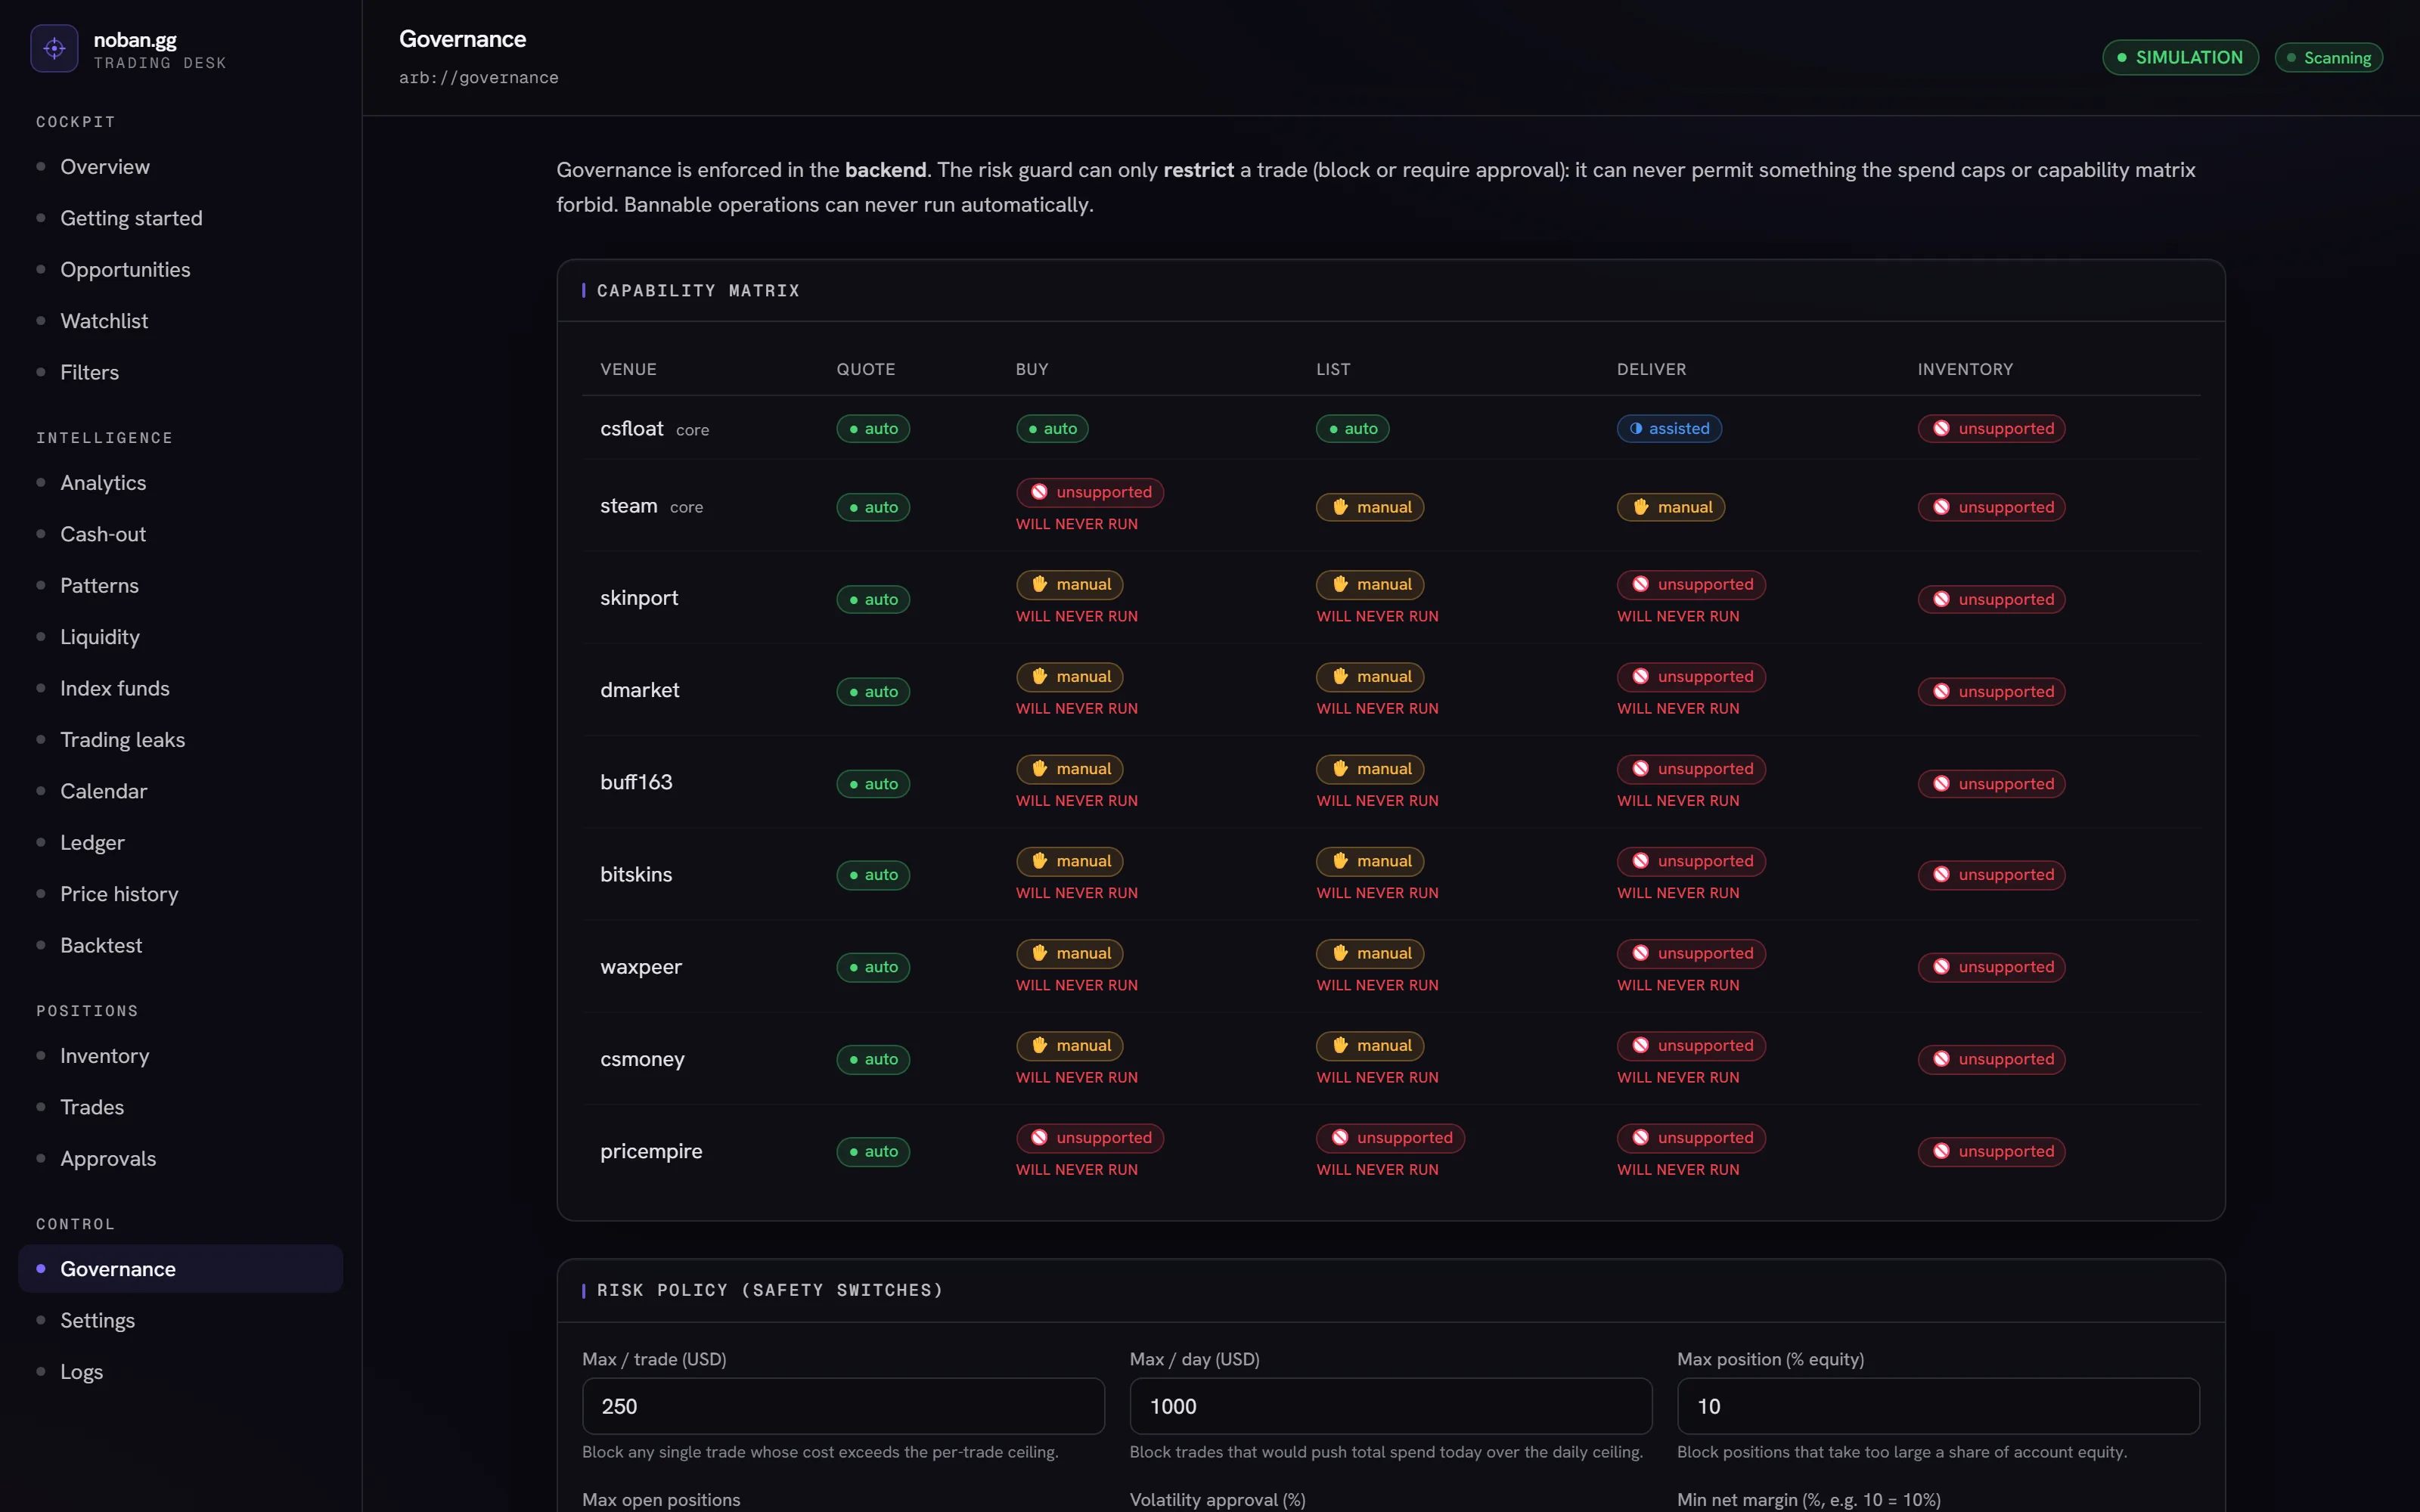Click csfloat quote auto badge
The width and height of the screenshot is (2420, 1512).
872,429
